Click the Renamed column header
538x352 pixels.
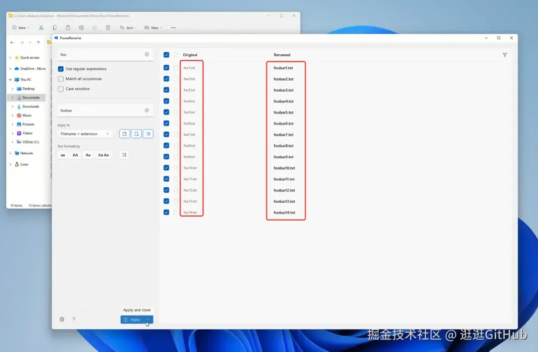281,55
